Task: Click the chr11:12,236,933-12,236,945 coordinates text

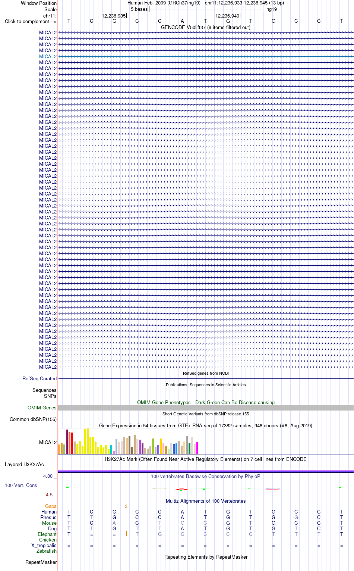Action: [x=244, y=3]
